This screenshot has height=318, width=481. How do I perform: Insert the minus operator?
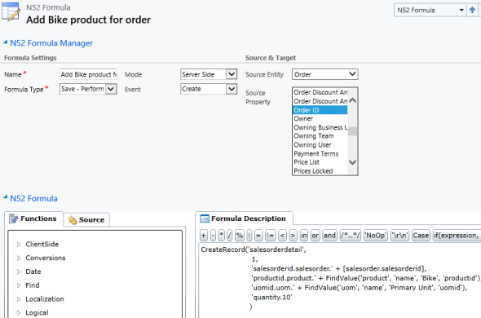click(213, 236)
